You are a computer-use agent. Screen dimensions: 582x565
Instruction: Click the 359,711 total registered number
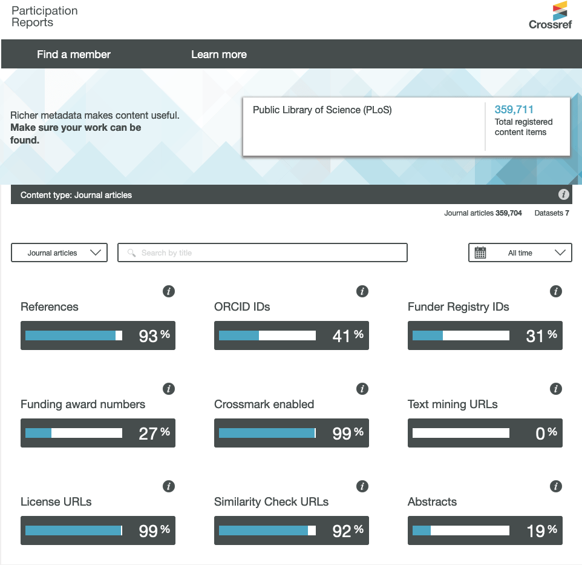(x=514, y=109)
